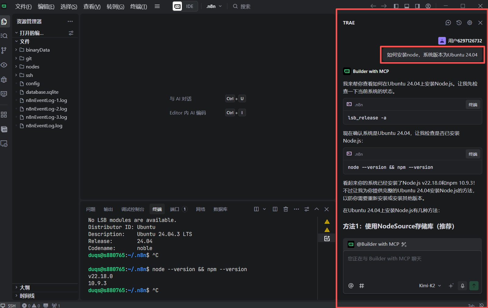The height and width of the screenshot is (308, 488).
Task: Click the # context icon in chat input
Action: click(362, 286)
